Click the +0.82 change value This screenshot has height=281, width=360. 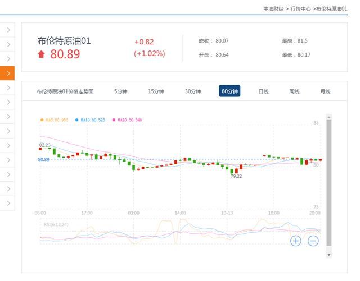(144, 42)
